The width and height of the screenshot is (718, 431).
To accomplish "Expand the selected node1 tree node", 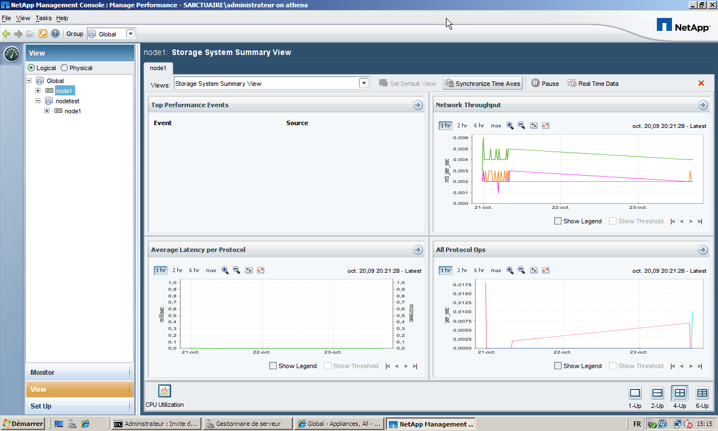I will coord(38,91).
